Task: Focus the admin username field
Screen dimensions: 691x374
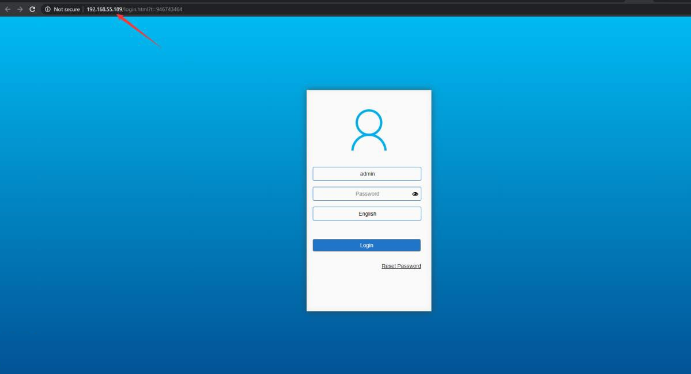Action: pos(367,174)
